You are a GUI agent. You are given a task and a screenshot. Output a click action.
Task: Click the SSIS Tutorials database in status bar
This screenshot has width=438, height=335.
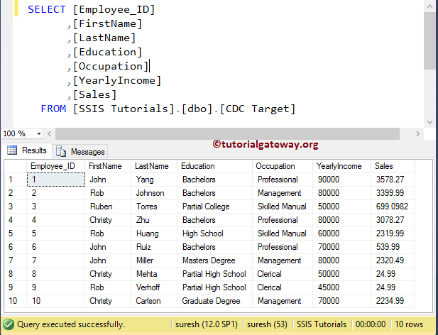(321, 324)
